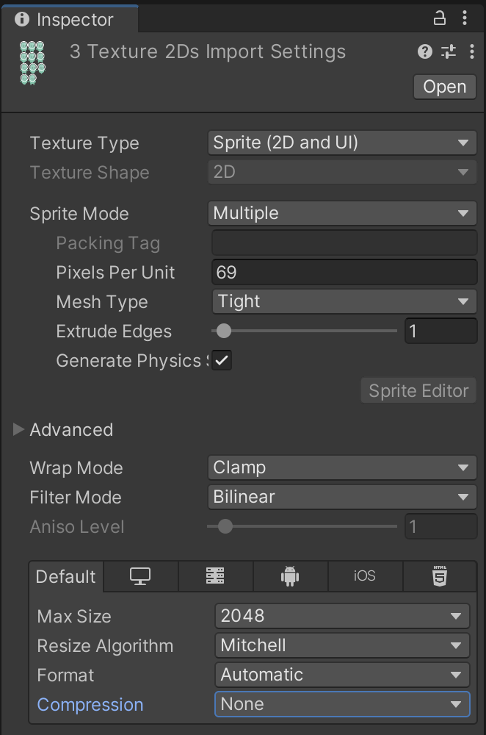486x735 pixels.
Task: Click the Open button
Action: point(444,87)
